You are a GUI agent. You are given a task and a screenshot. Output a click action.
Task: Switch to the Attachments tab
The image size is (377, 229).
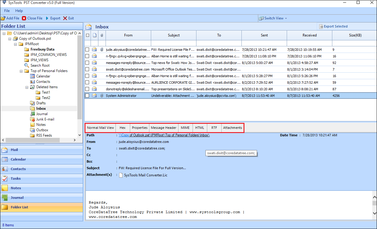(232, 128)
